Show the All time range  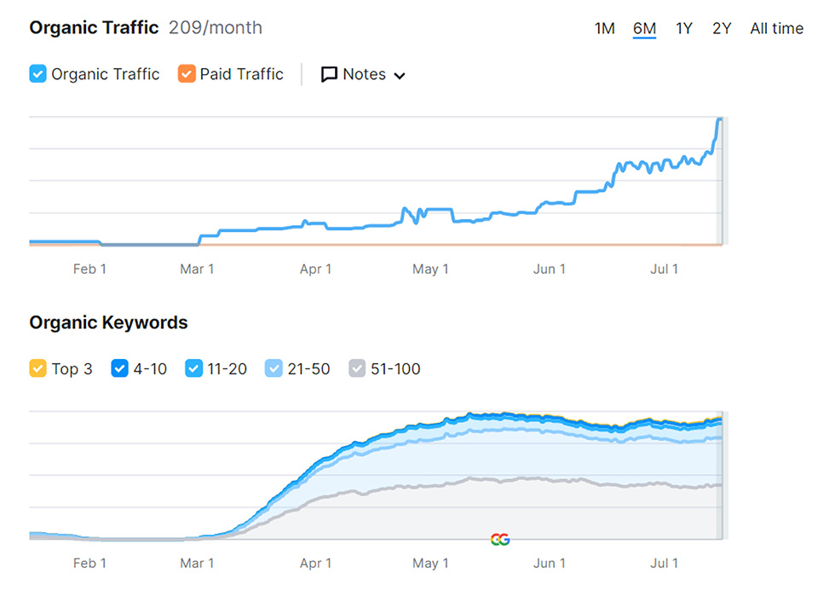coord(776,28)
